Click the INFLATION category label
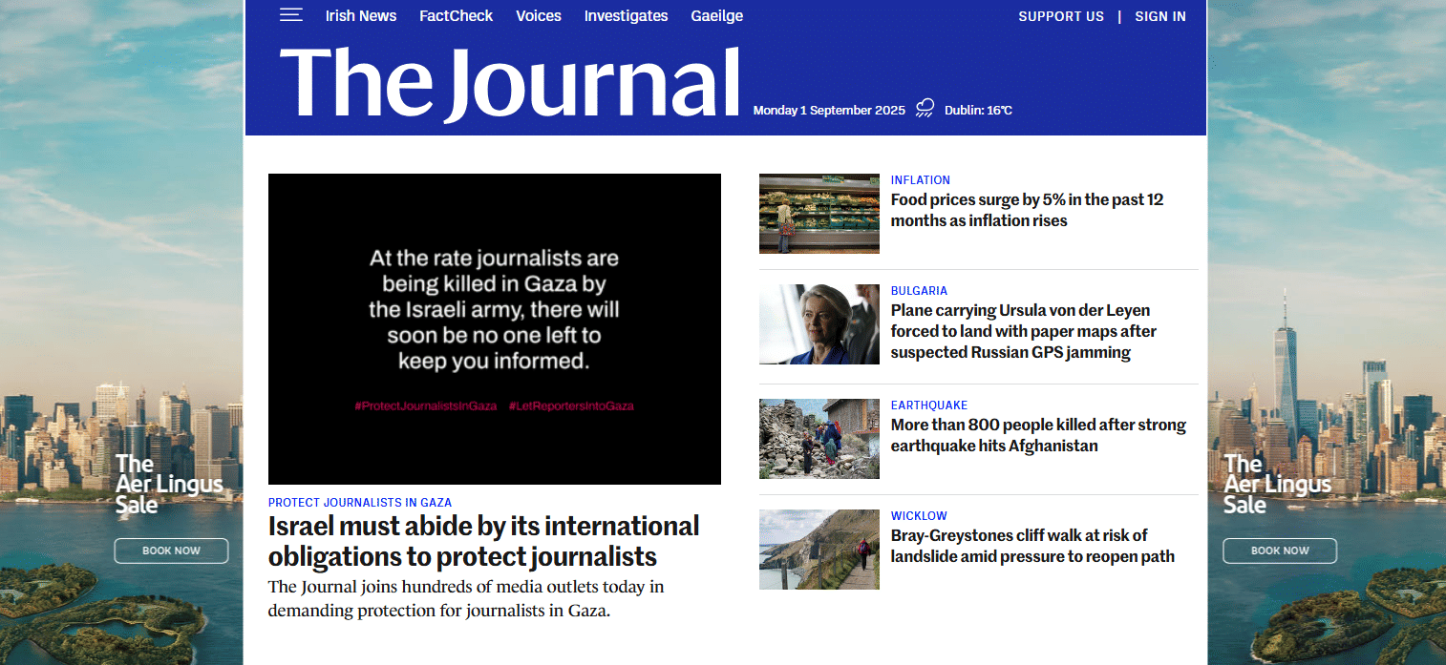 (920, 179)
